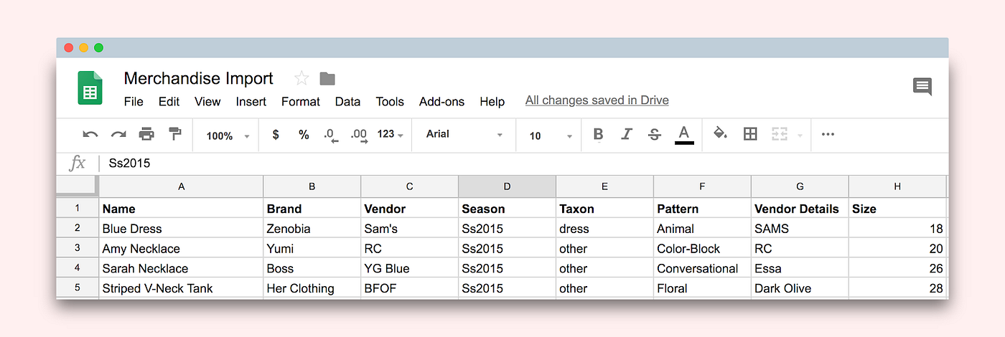Viewport: 1005px width, 337px height.
Task: Print the spreadsheet with the printer icon
Action: click(x=146, y=134)
